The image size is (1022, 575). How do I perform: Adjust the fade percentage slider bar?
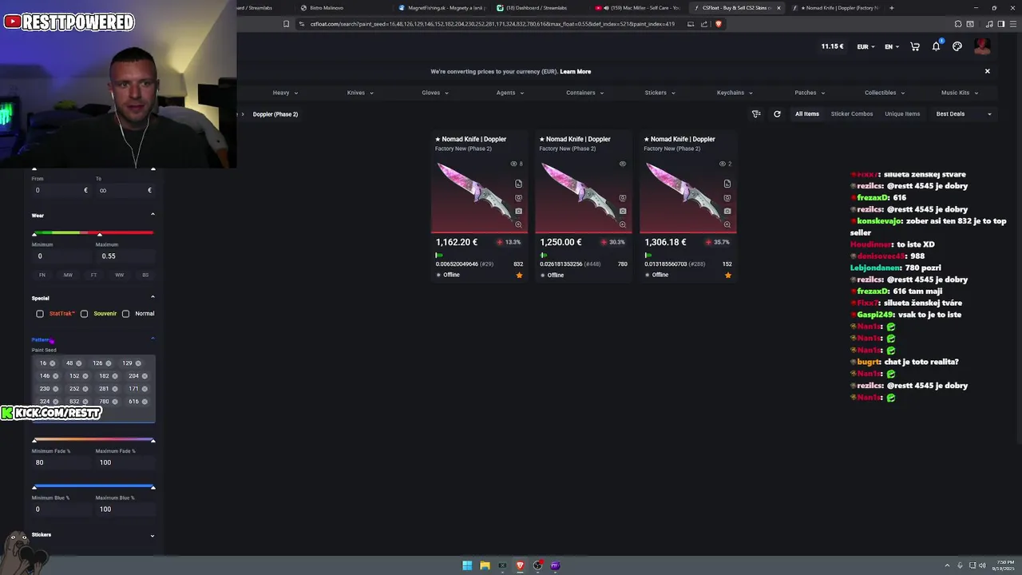pos(93,439)
